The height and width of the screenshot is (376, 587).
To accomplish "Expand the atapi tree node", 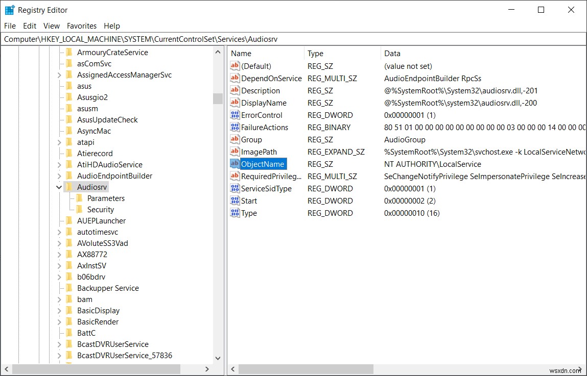I will 59,142.
